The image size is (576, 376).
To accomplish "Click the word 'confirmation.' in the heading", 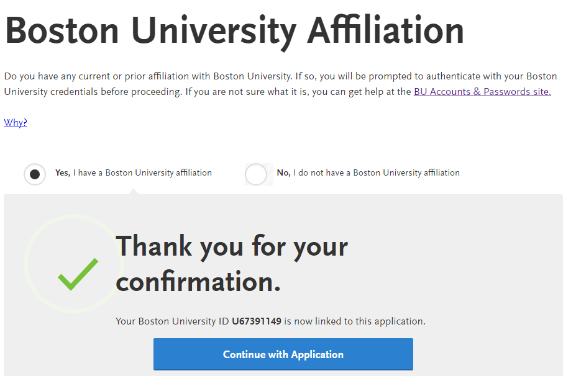I will [198, 282].
